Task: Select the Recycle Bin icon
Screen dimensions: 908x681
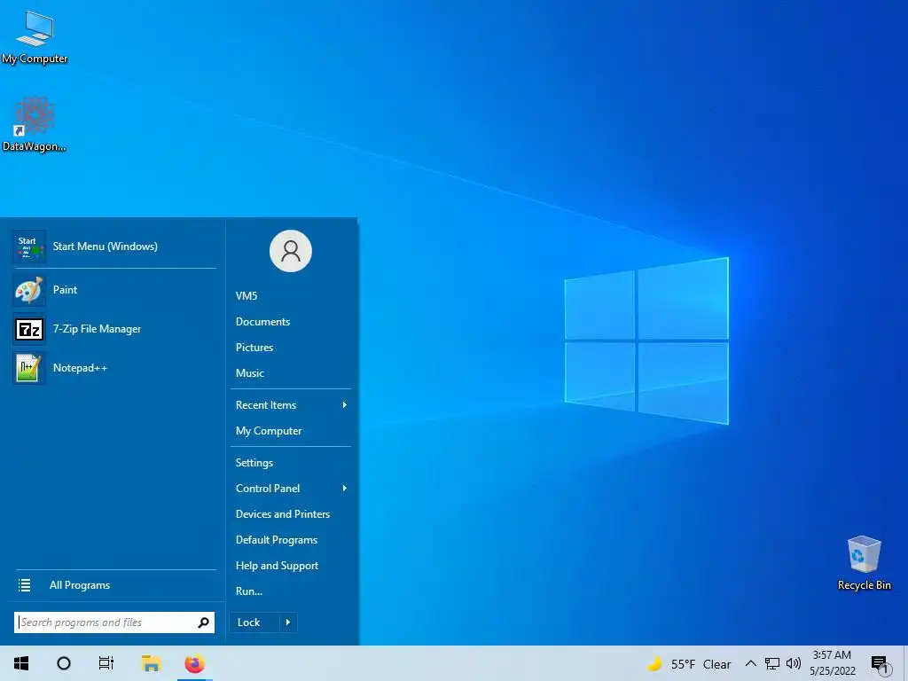Action: pyautogui.click(x=864, y=562)
